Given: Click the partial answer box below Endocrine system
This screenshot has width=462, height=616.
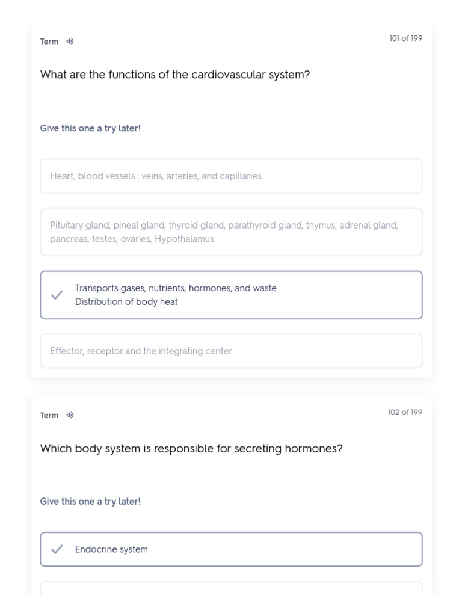Looking at the screenshot, I should click(231, 588).
